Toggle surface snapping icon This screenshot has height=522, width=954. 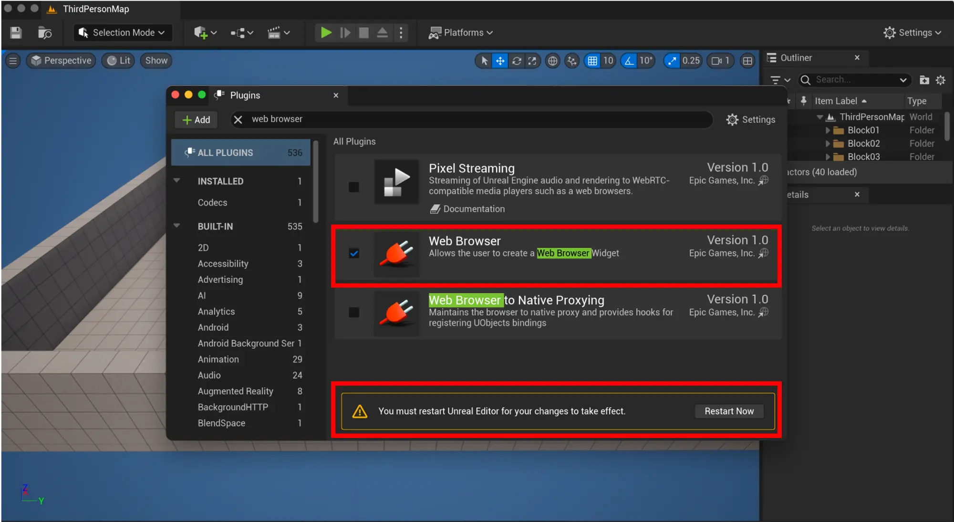(572, 61)
